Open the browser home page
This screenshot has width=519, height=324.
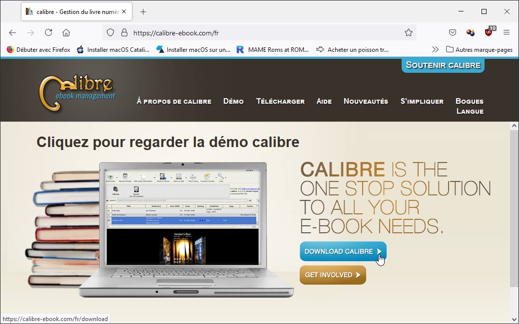pyautogui.click(x=66, y=33)
